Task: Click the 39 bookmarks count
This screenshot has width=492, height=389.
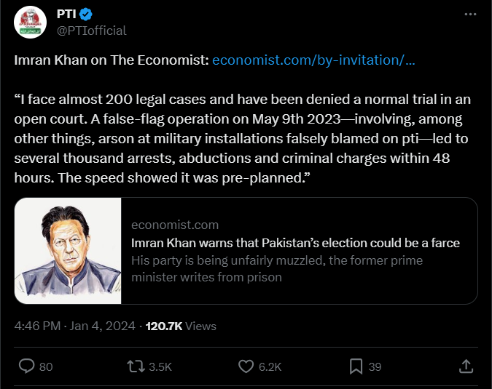Action: tap(375, 367)
